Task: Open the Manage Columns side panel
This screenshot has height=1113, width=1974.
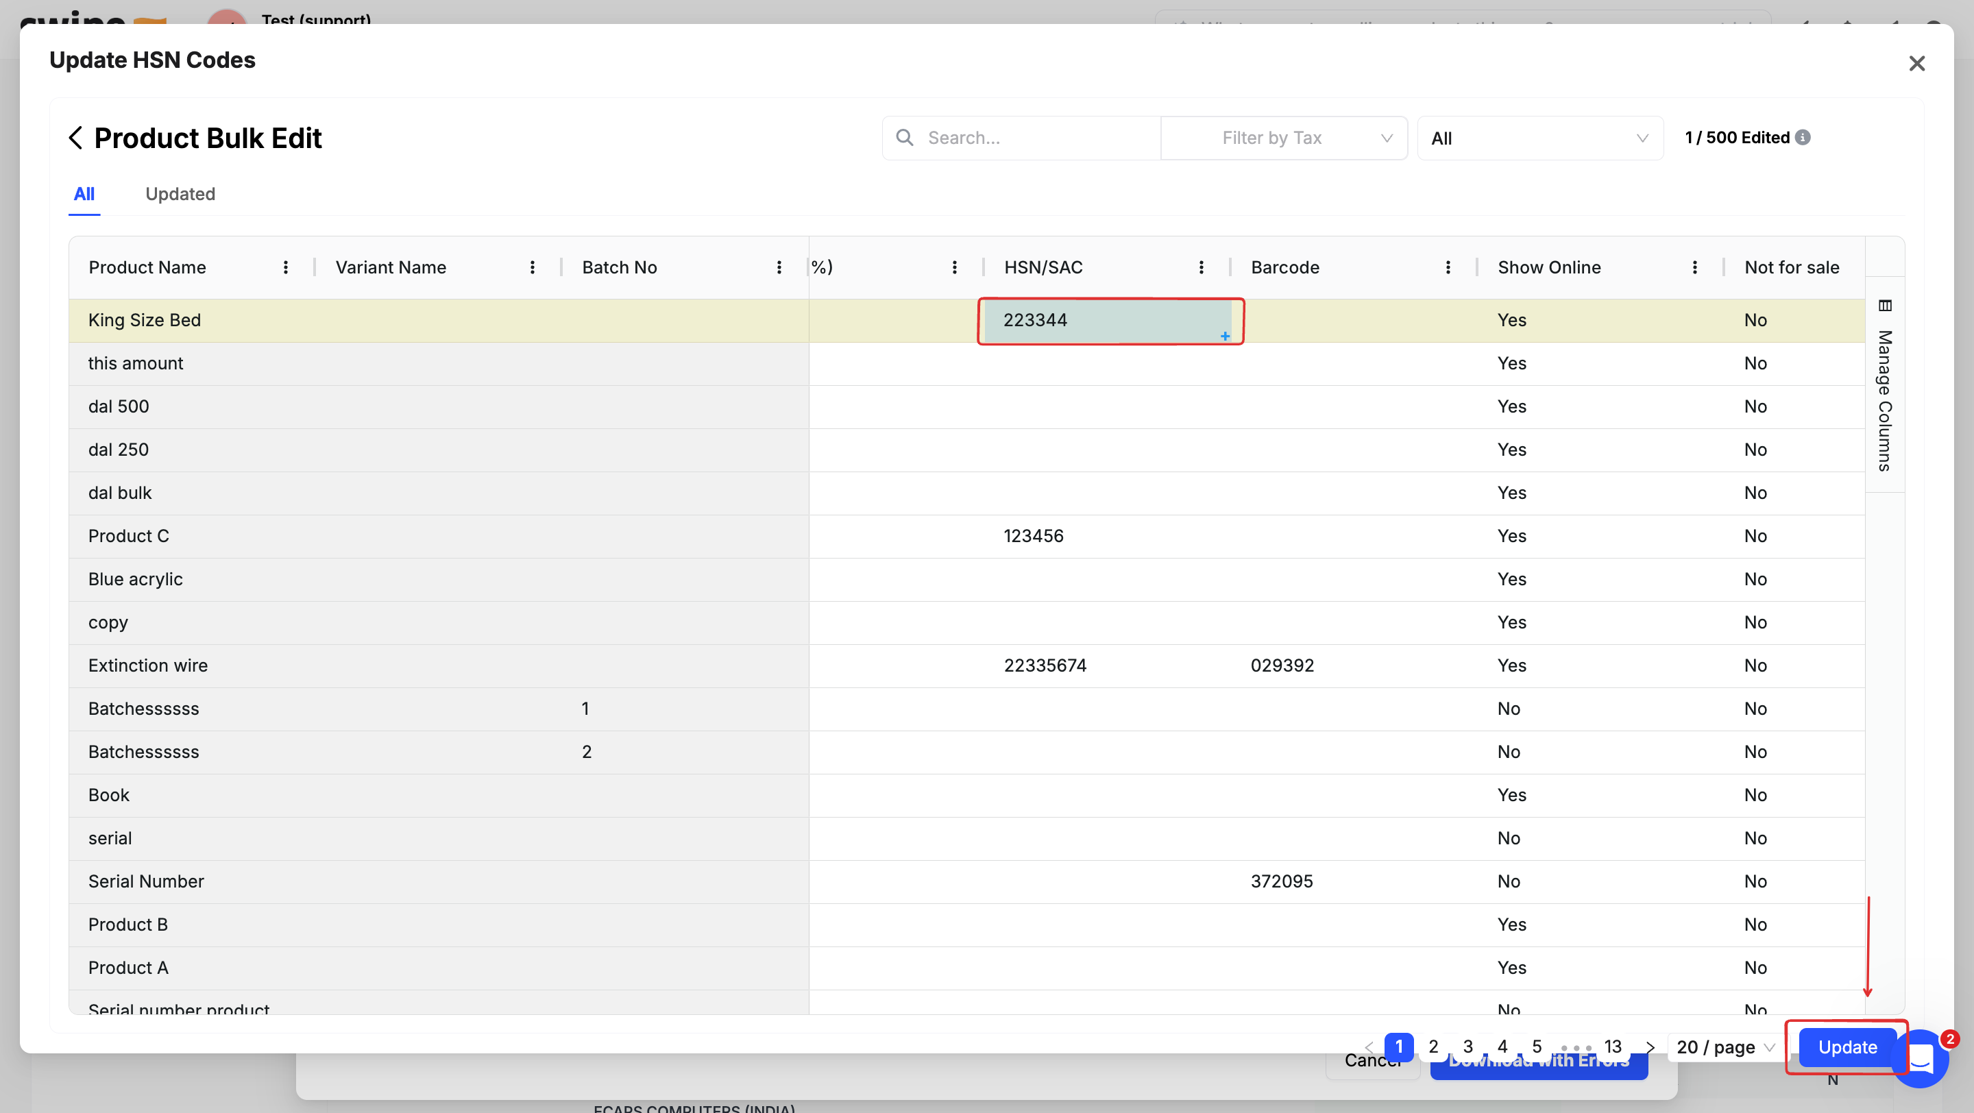Action: point(1885,387)
